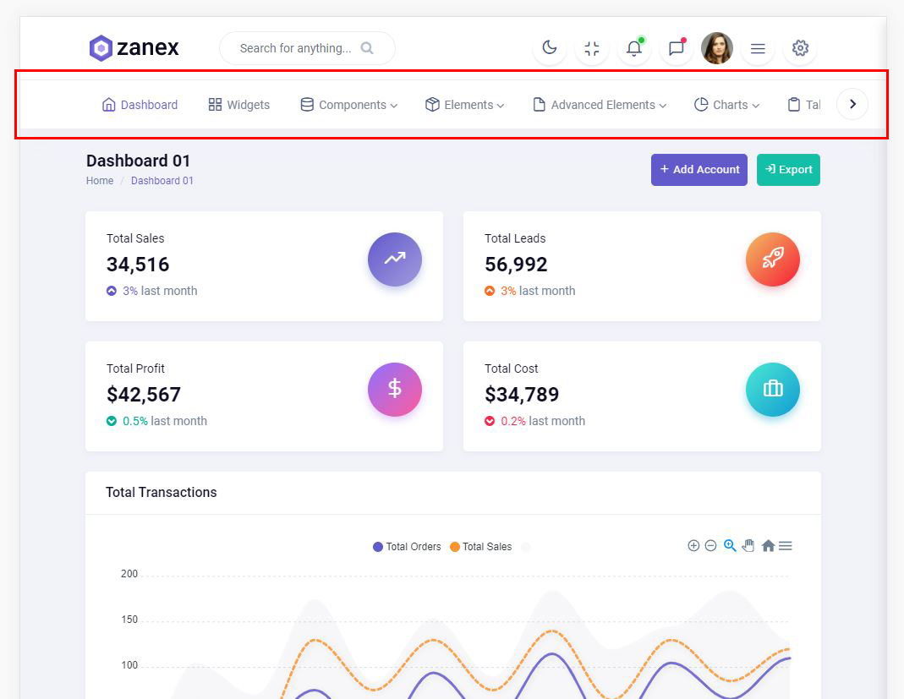Expand the Components dropdown menu
Screen dimensions: 904x699
349,105
